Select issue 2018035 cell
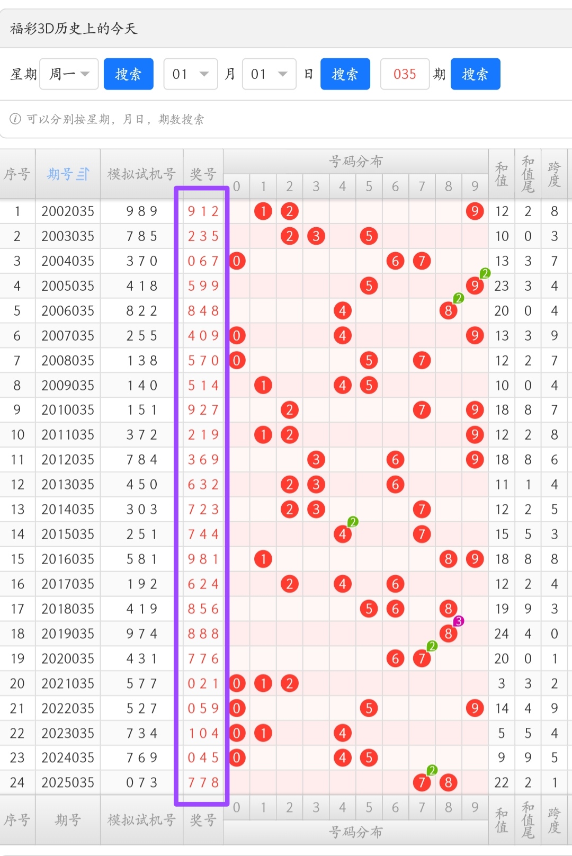The image size is (572, 856). (x=68, y=609)
